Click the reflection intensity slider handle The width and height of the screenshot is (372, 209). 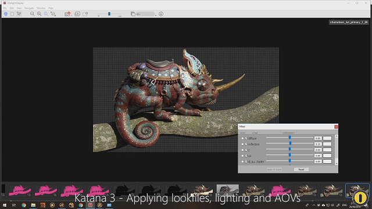pyautogui.click(x=290, y=143)
